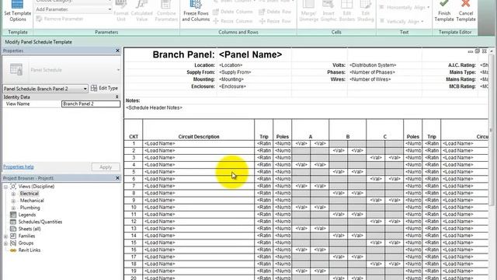Click Insert Graphic tool
The height and width of the screenshot is (280, 497).
pos(328,11)
